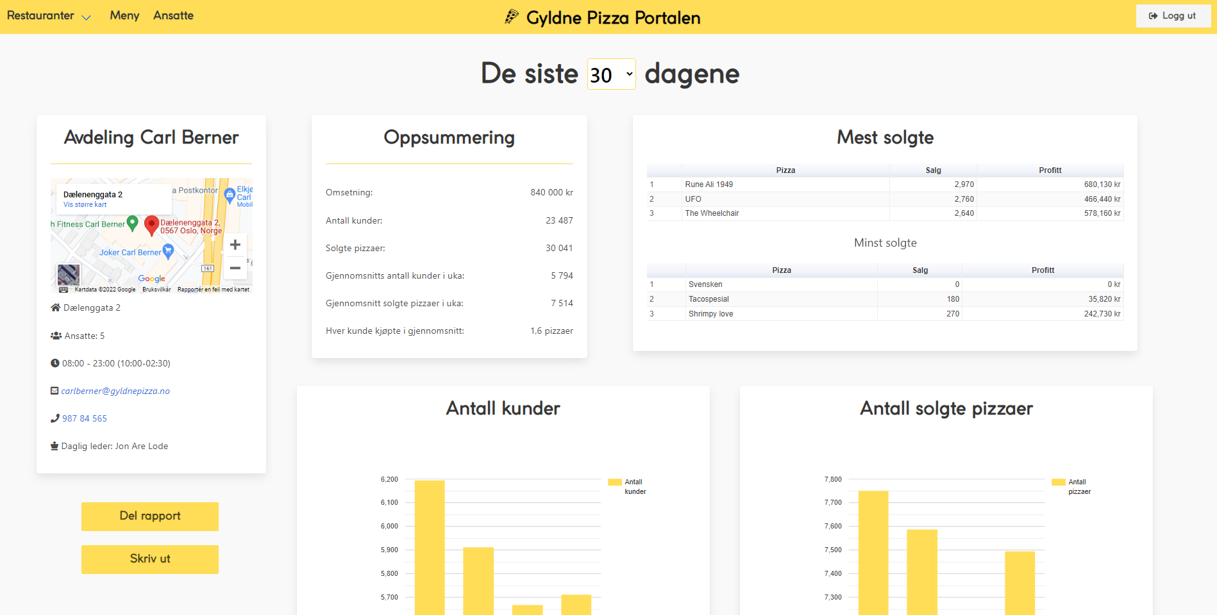
Task: Select the Rune Ali 1949 row
Action: click(885, 184)
